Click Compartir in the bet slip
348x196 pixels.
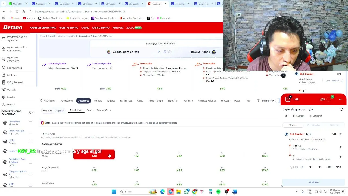(x=316, y=116)
